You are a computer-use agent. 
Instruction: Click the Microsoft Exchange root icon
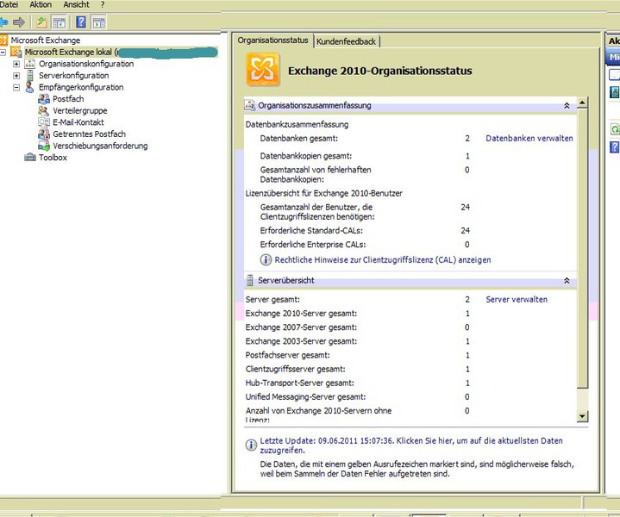coord(3,40)
